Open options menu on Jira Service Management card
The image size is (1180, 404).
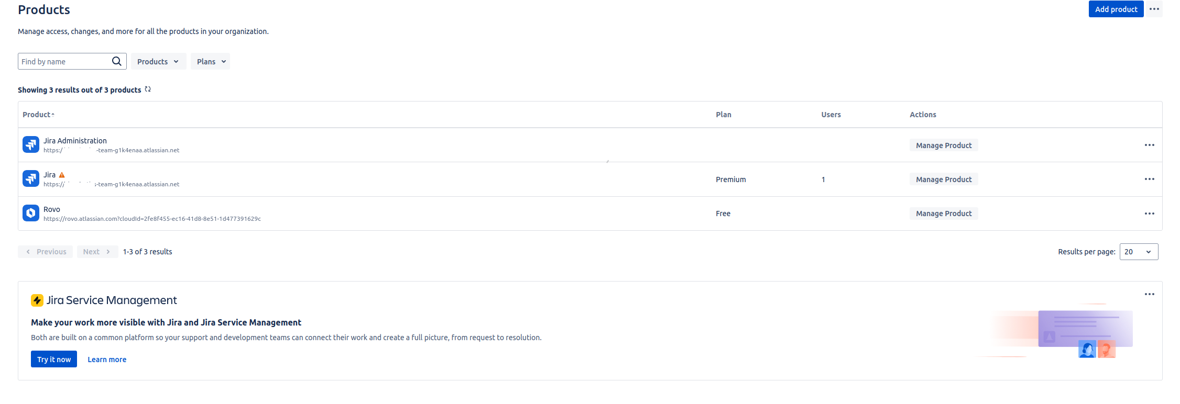click(1150, 294)
